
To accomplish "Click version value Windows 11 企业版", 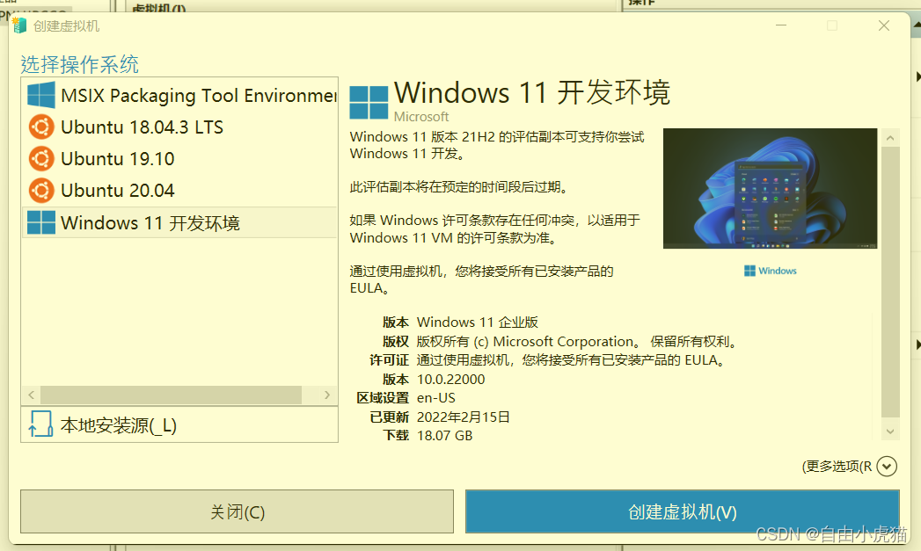I will 478,323.
